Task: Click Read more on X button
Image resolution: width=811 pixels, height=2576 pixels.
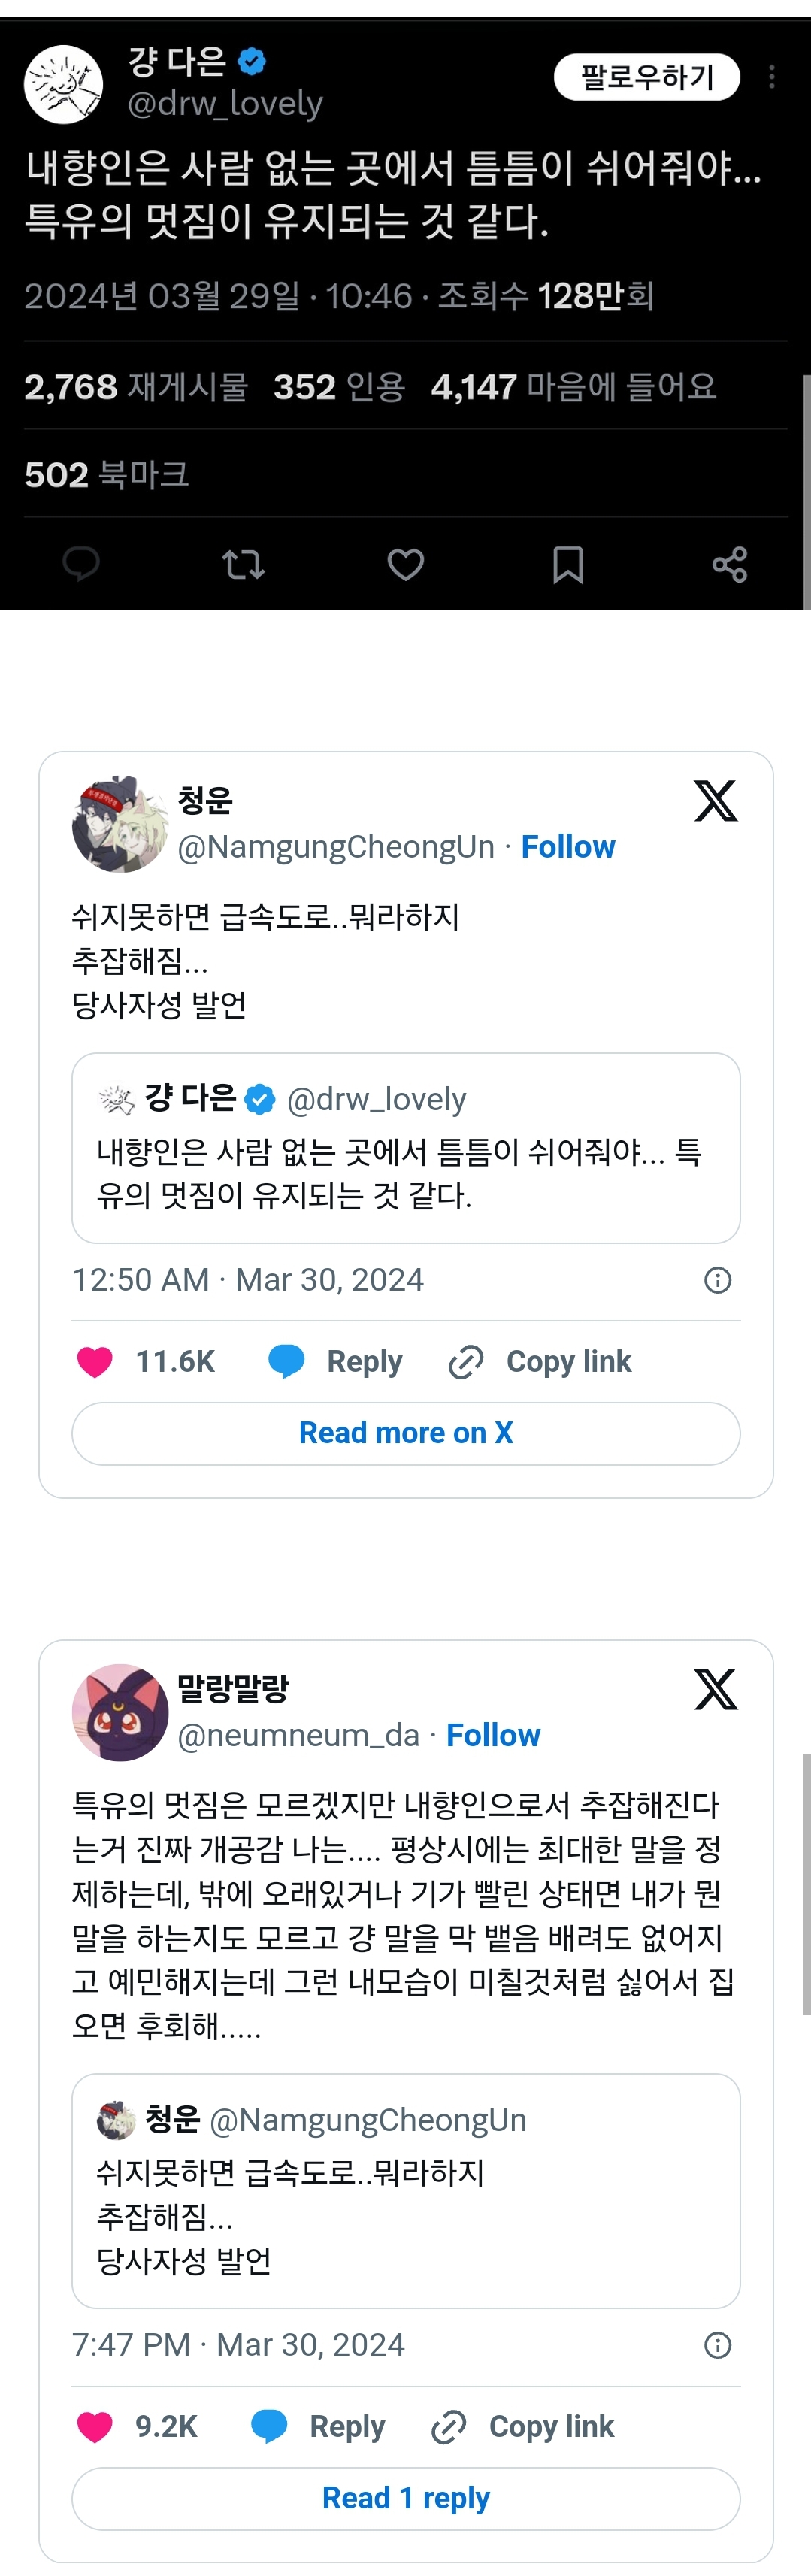Action: click(406, 1433)
